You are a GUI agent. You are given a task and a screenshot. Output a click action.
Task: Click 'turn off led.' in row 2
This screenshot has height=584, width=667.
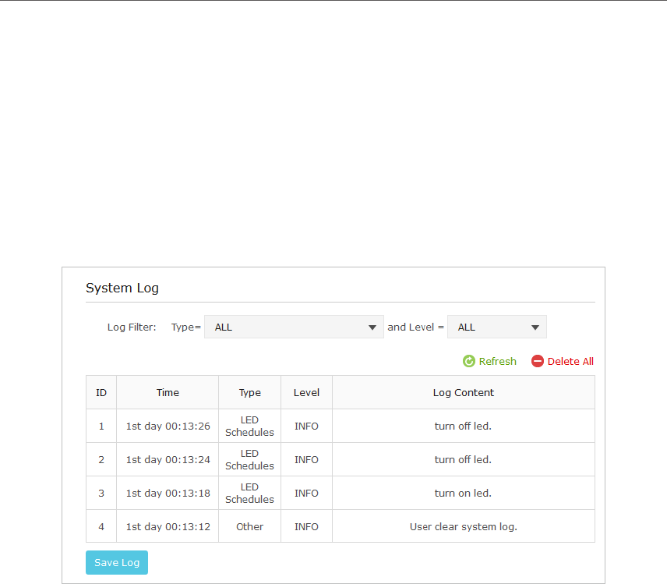click(463, 460)
